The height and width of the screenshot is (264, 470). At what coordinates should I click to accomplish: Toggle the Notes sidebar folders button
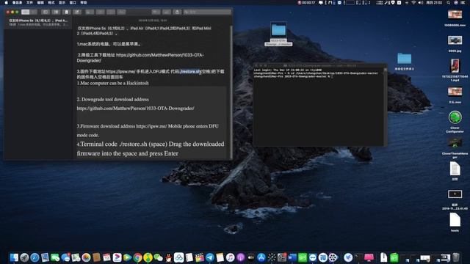coord(46,12)
